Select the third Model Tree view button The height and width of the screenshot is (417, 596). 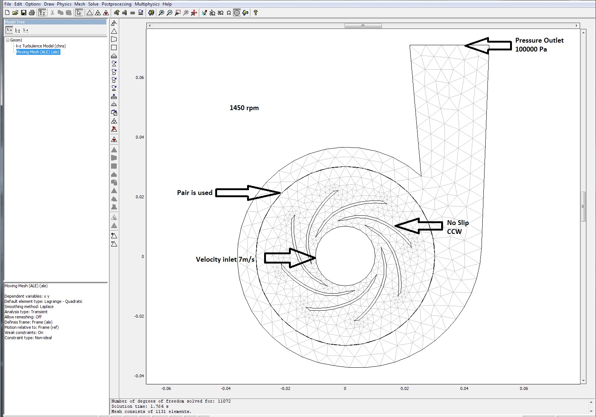click(x=26, y=30)
